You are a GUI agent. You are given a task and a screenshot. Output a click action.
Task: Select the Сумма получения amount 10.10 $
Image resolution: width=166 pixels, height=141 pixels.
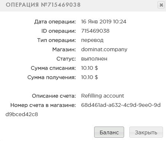89,77
